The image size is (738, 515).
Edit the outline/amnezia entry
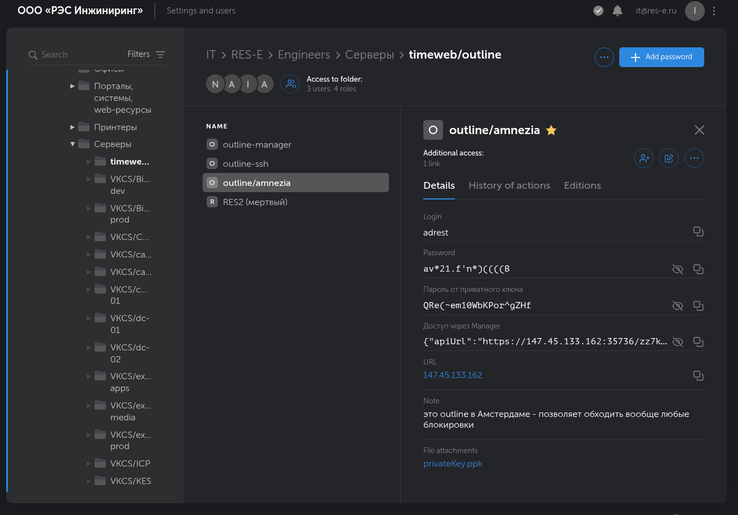click(x=669, y=158)
